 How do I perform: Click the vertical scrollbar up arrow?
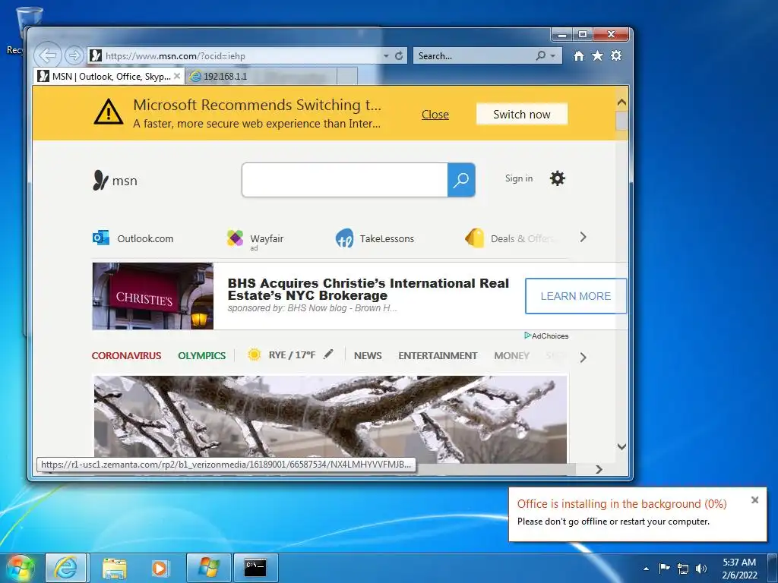click(x=621, y=102)
